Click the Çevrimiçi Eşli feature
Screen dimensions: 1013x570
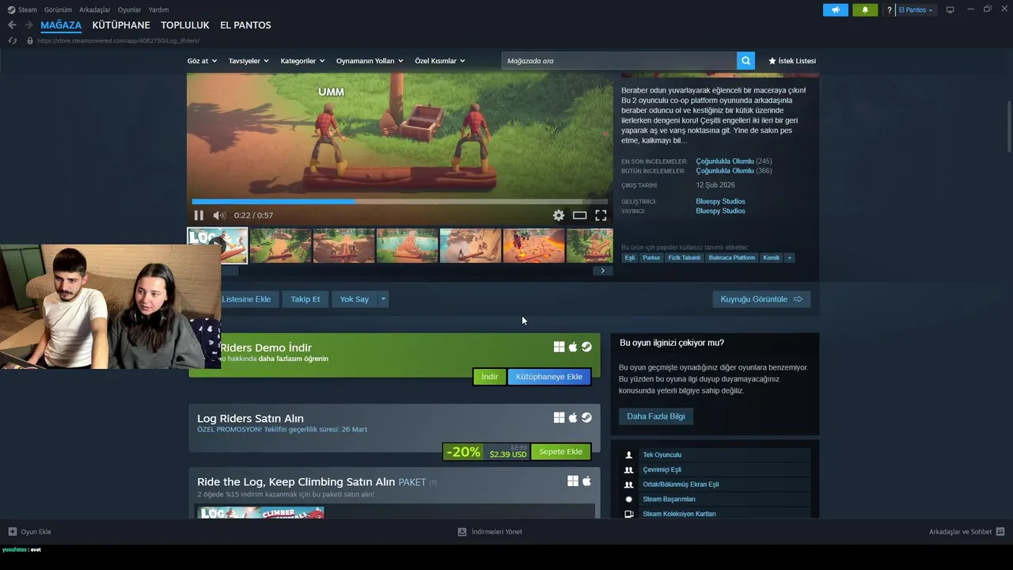pos(717,469)
